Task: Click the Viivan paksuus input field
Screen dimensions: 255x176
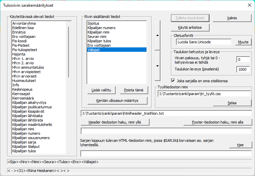Action: (243, 60)
